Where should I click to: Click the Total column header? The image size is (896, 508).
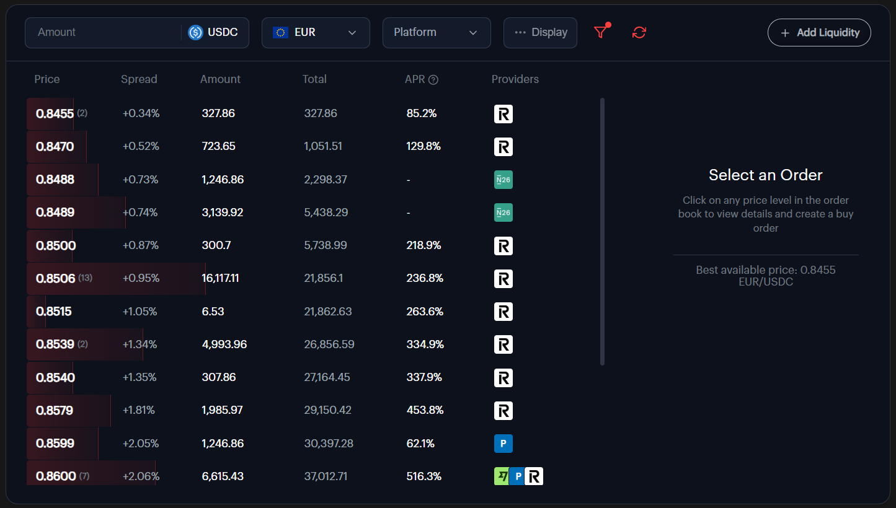pos(314,79)
